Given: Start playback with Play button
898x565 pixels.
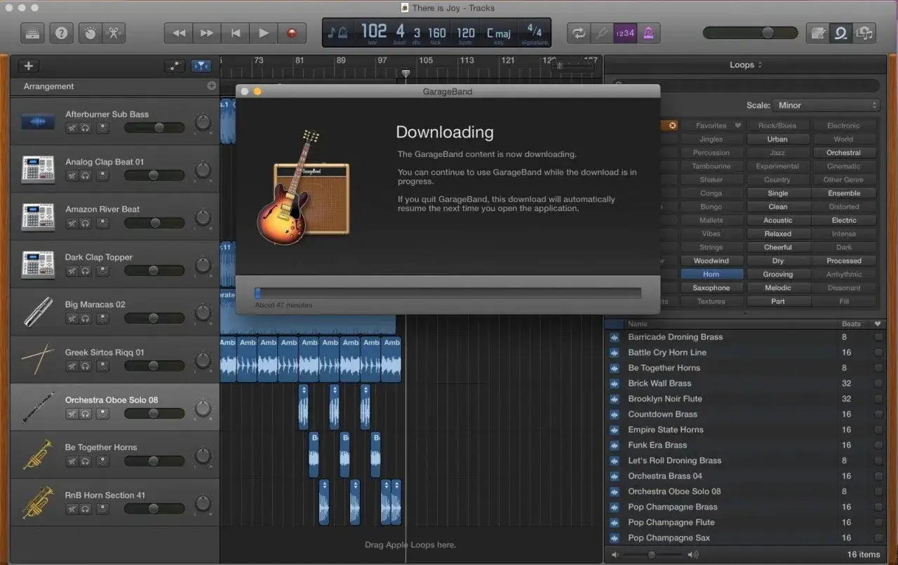Looking at the screenshot, I should 264,33.
